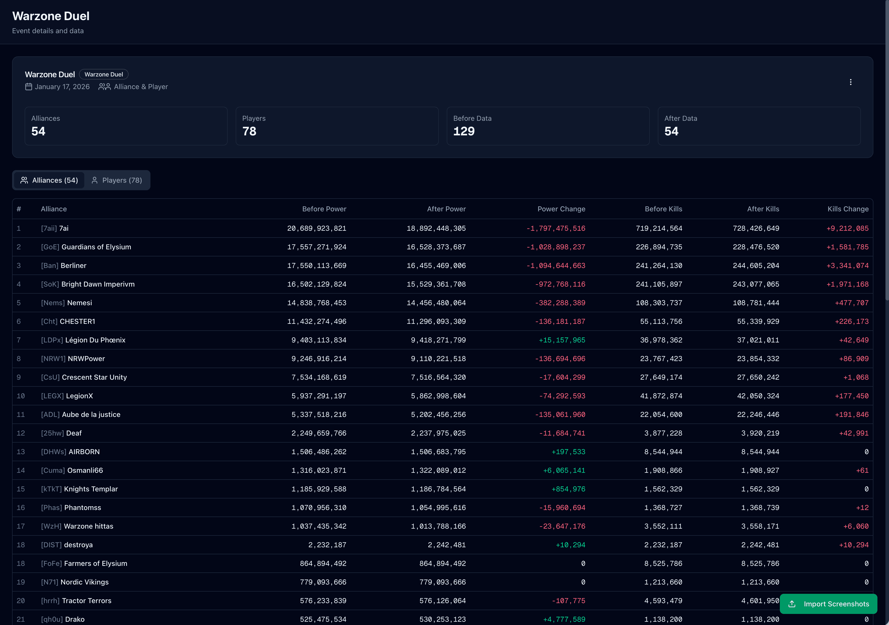Open the [7aii] 7ai alliance row
889x625 pixels.
coord(55,228)
